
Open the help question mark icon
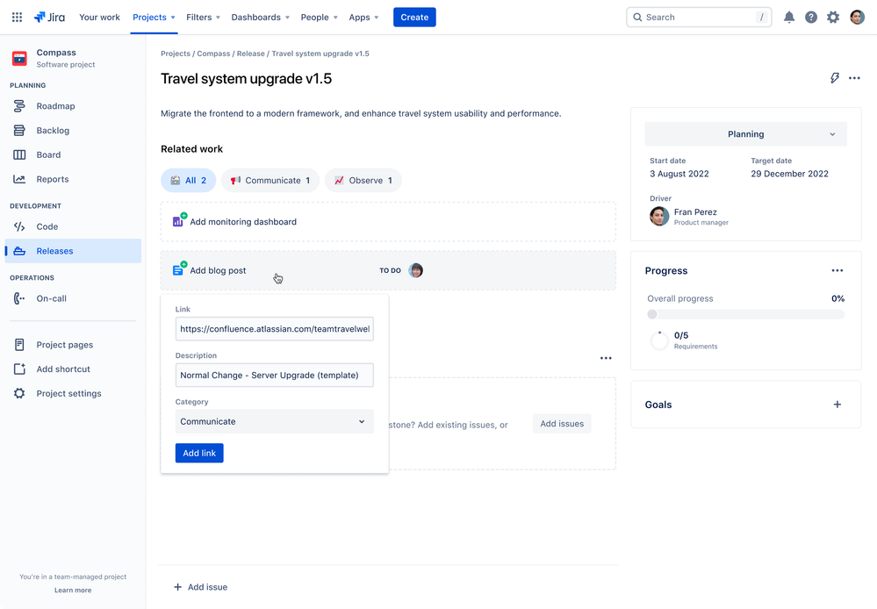point(810,18)
